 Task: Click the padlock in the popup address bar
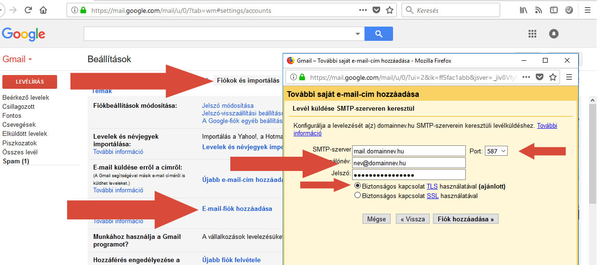(x=302, y=77)
